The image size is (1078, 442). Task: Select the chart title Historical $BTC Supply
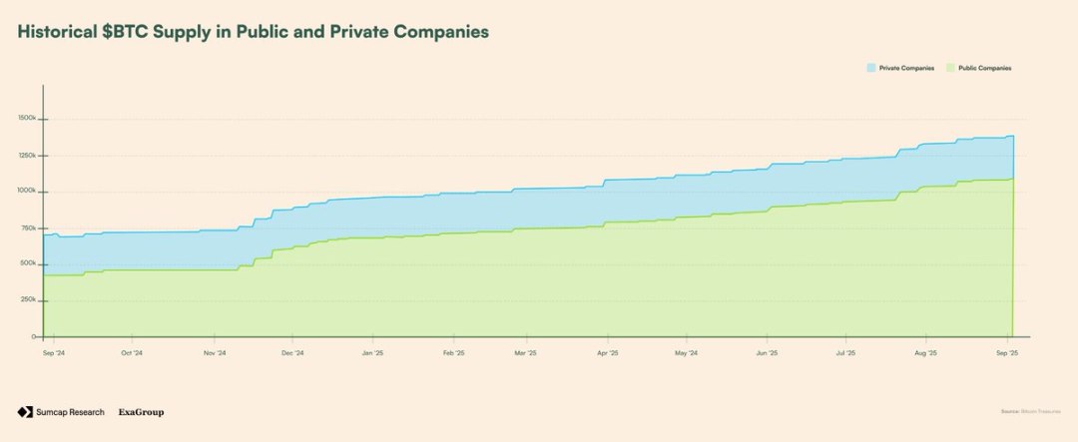[x=253, y=32]
